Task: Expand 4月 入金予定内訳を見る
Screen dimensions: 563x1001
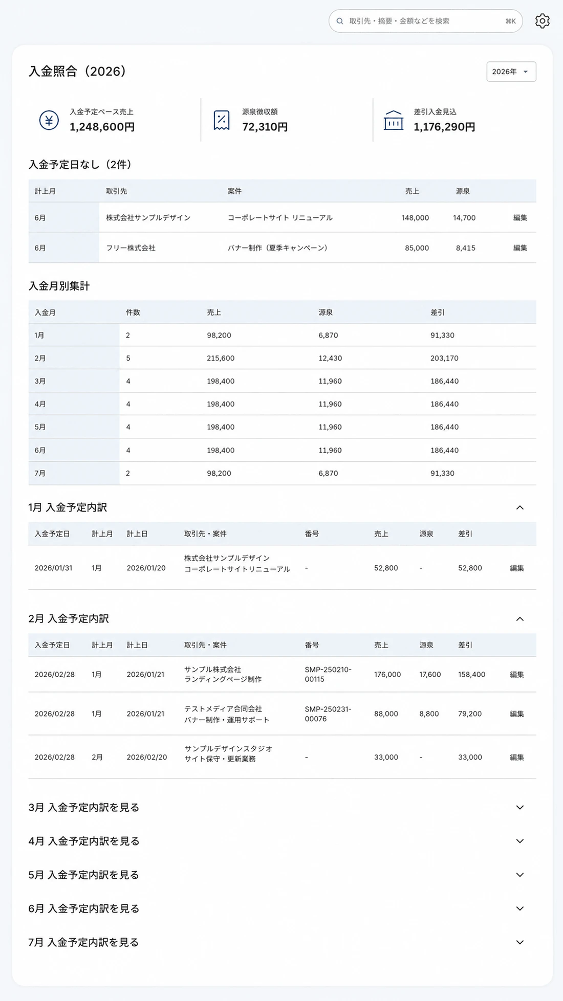Action: [519, 841]
